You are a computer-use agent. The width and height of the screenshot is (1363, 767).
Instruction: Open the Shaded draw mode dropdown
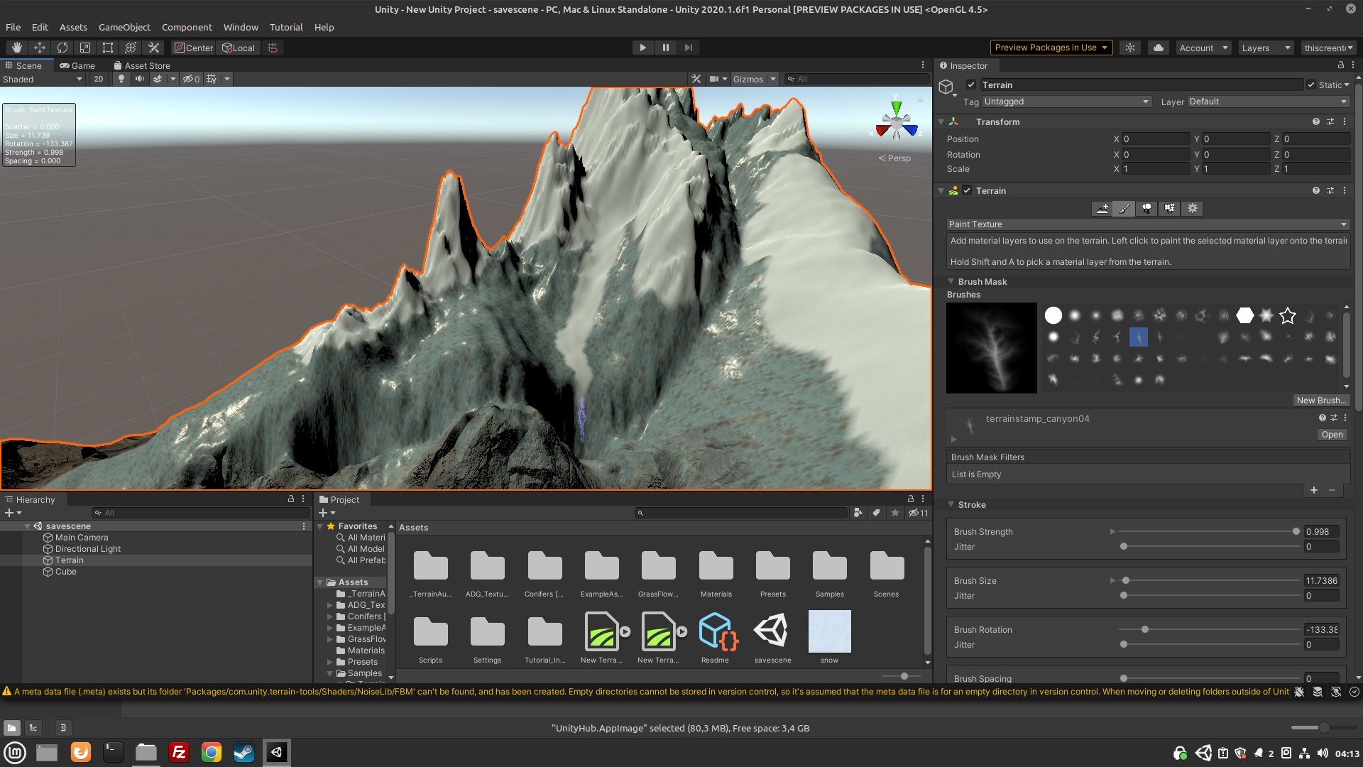(x=43, y=79)
